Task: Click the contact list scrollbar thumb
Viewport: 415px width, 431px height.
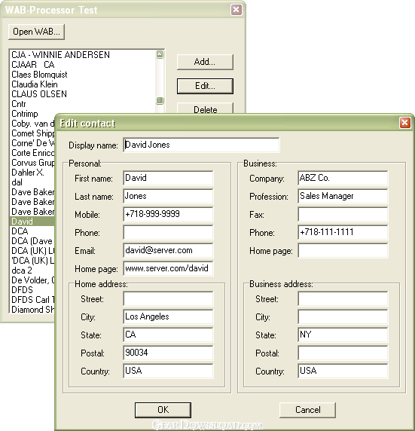Action: point(160,100)
